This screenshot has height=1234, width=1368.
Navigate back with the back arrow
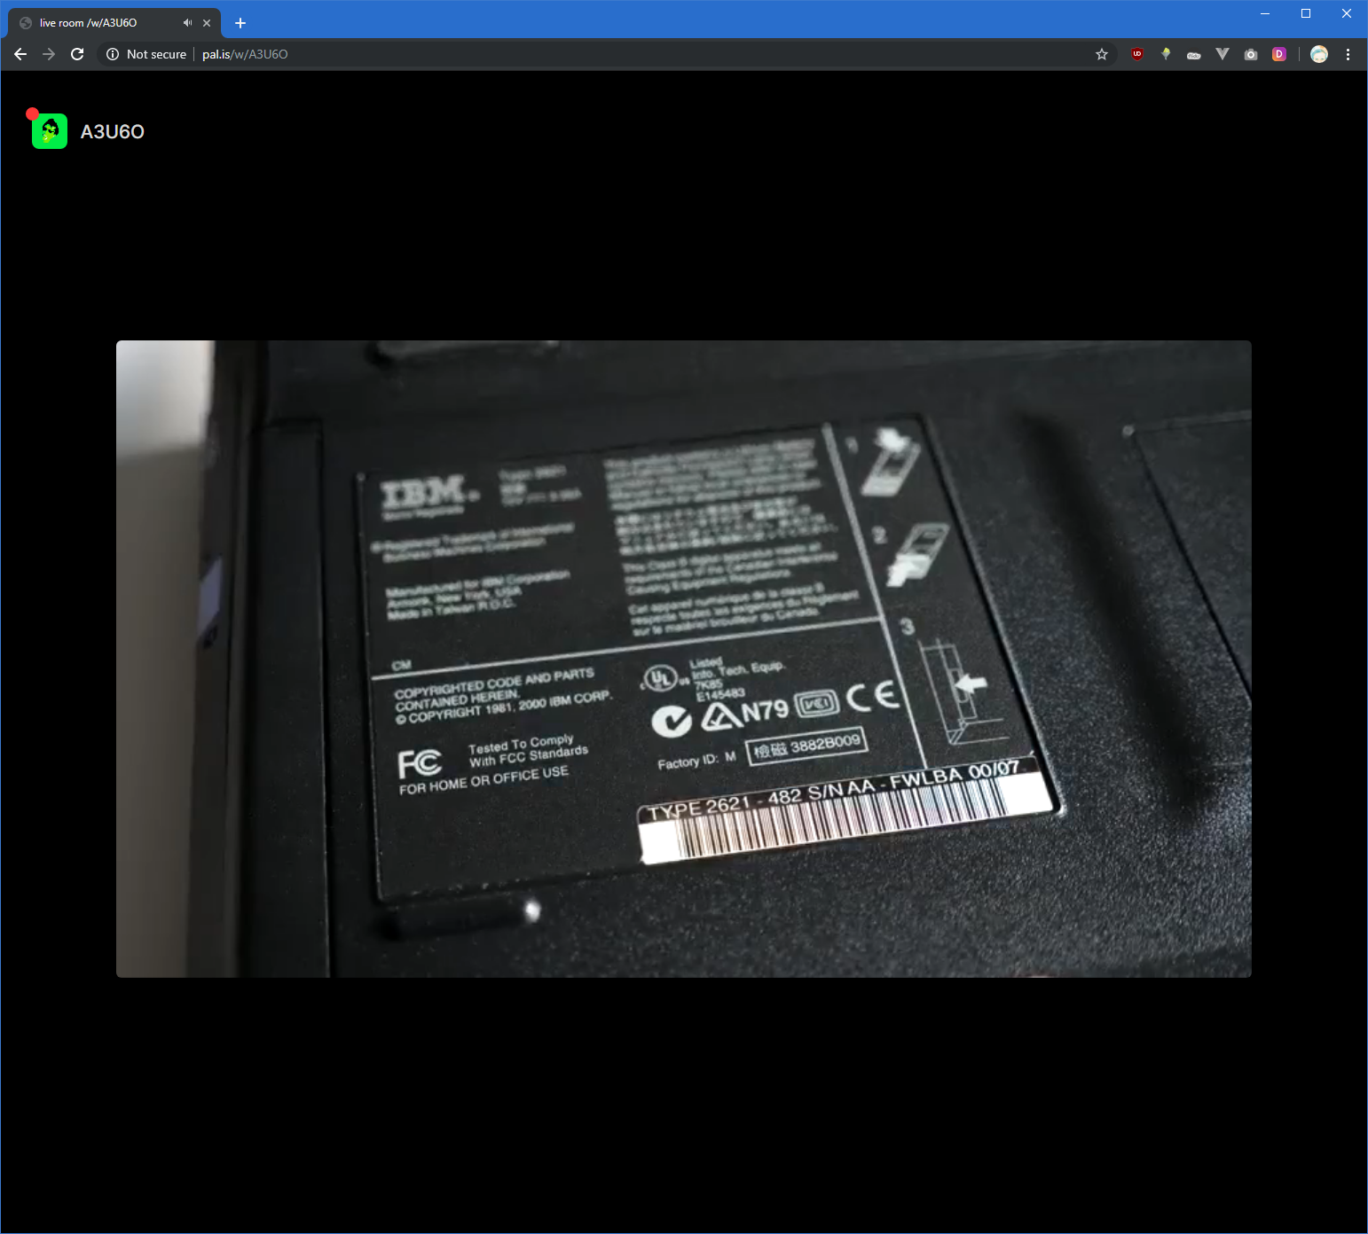[x=20, y=54]
